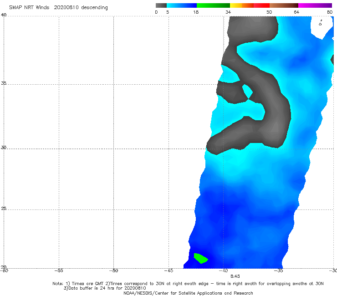Click the title text 'SMAP NRT Winds 20200810 descending'
The height and width of the screenshot is (296, 337).
pos(58,8)
